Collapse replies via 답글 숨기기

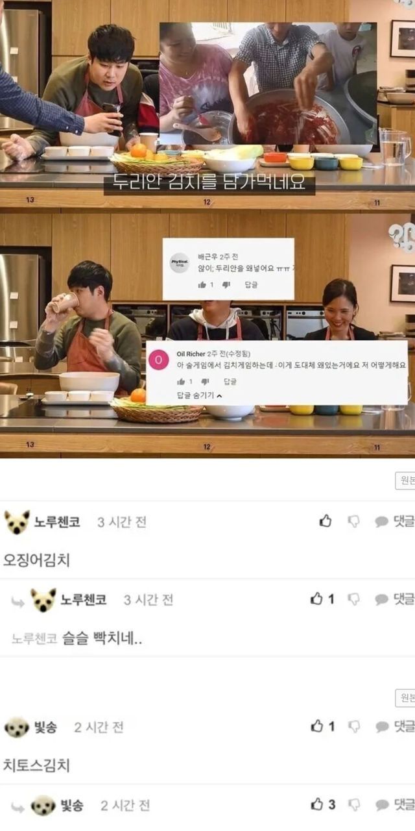200,395
